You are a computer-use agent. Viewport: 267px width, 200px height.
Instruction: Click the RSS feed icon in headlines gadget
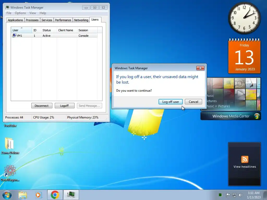point(245,159)
